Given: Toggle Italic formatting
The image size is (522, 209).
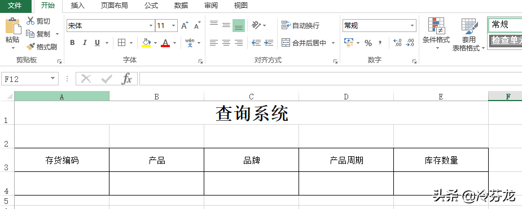Looking at the screenshot, I should click(x=85, y=43).
